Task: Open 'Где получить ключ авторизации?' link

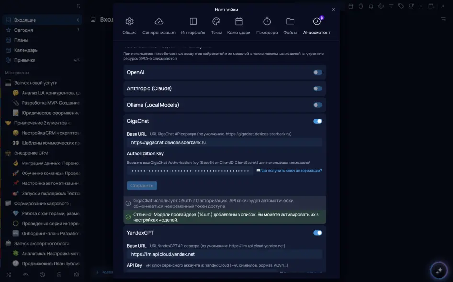Action: 291,171
